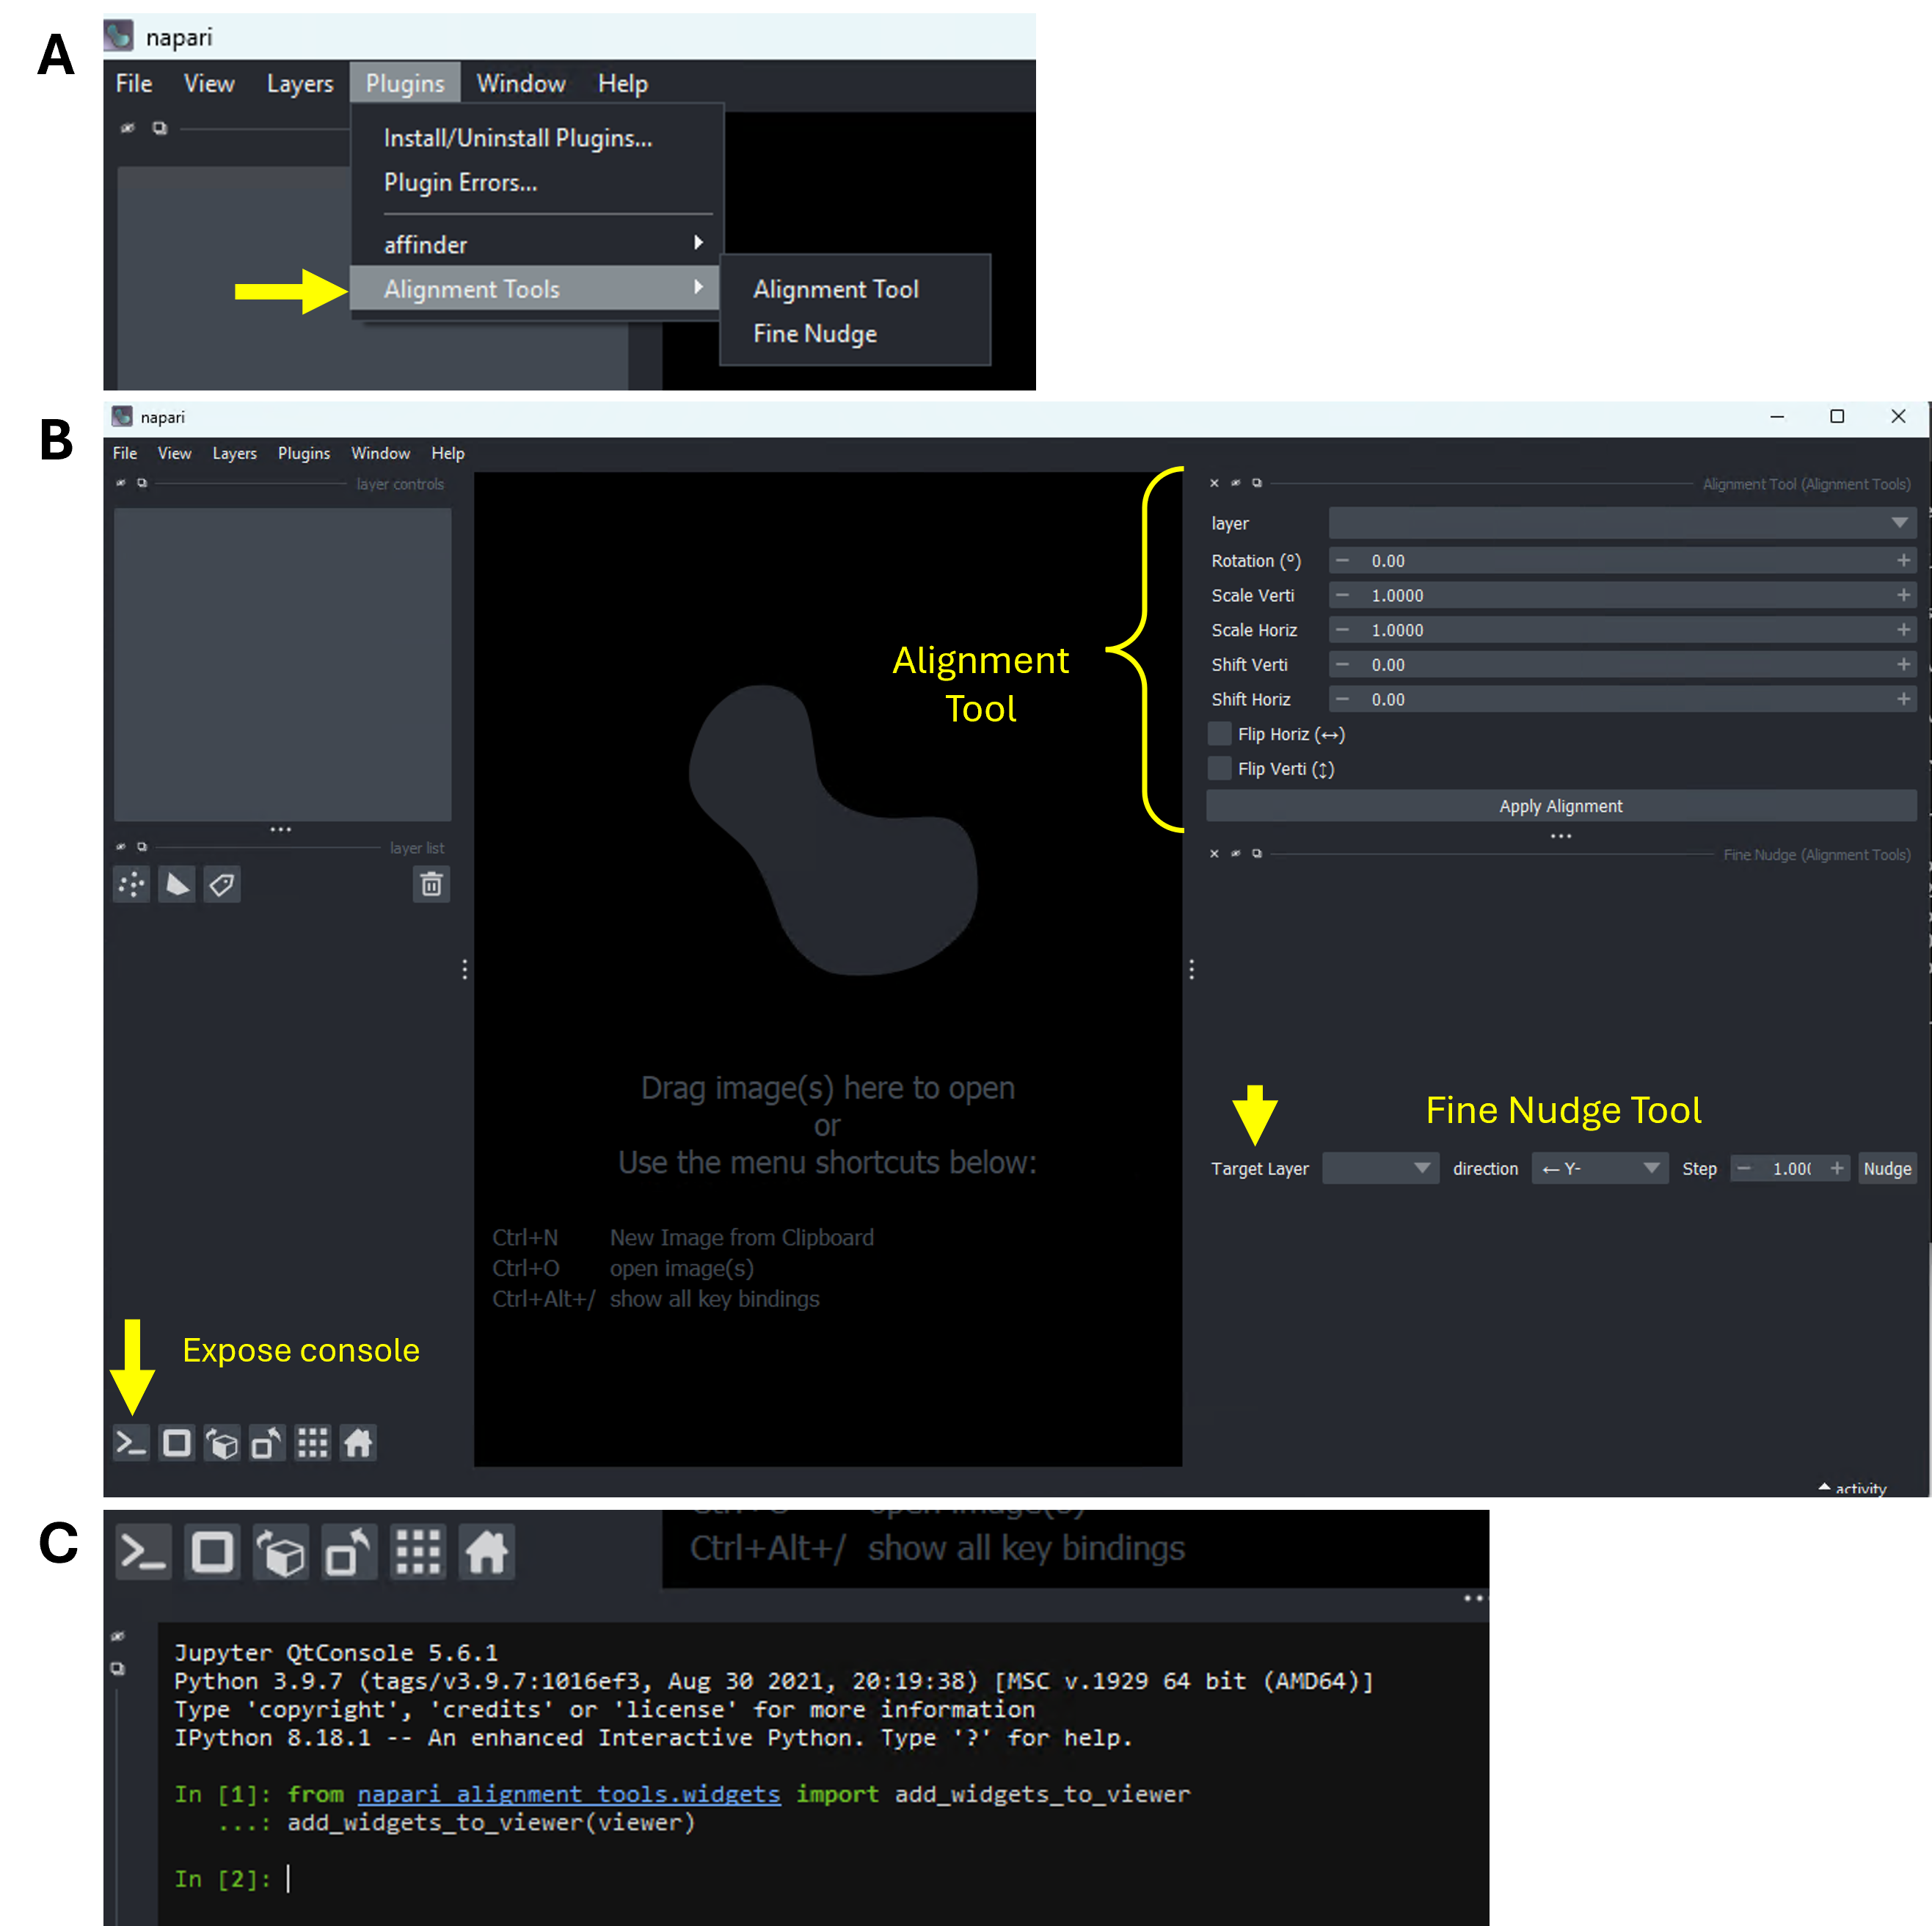Add a new points layer
Viewport: 1932px width, 1926px height.
tap(132, 884)
